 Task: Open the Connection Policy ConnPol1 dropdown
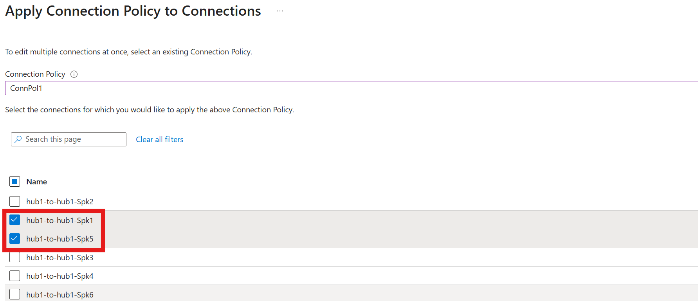pyautogui.click(x=352, y=88)
